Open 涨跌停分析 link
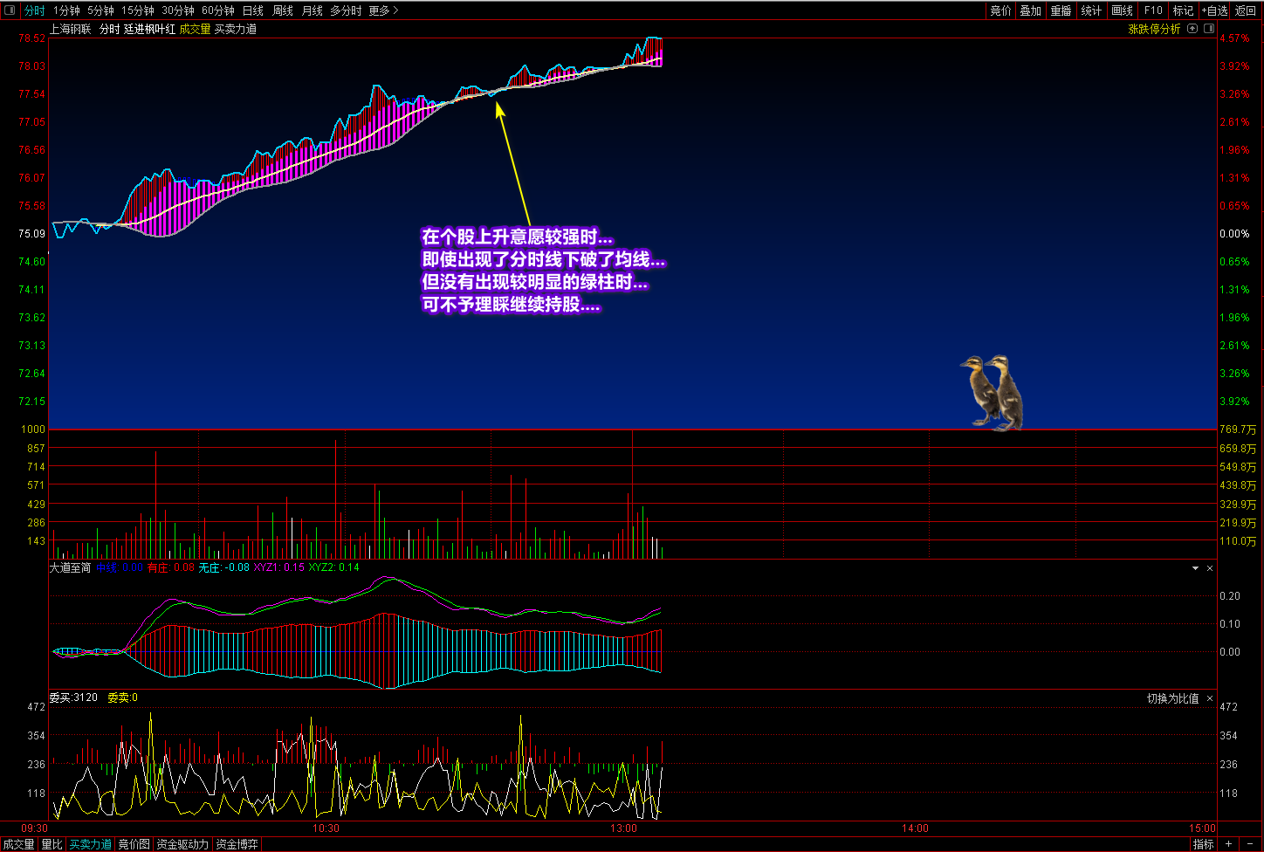 point(1154,29)
